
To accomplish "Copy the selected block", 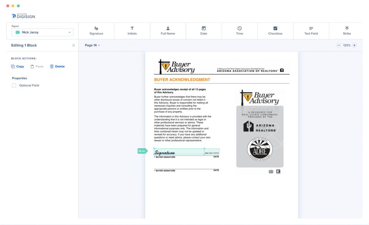I will coord(17,66).
